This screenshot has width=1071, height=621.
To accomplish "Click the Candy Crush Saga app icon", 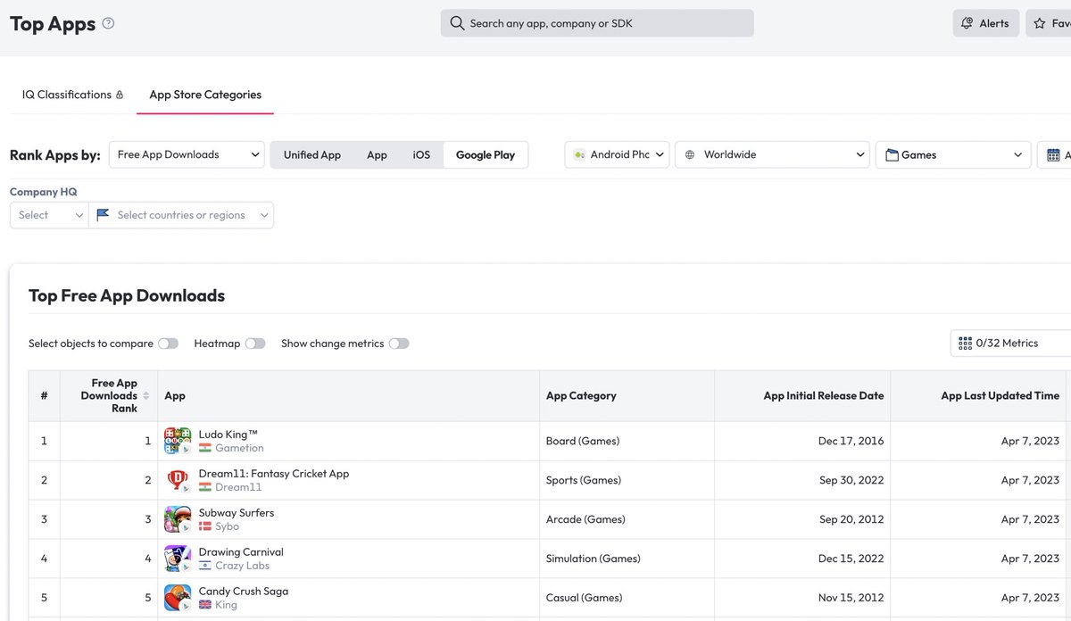I will click(x=178, y=598).
